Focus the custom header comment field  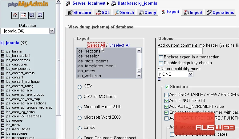[180, 51]
